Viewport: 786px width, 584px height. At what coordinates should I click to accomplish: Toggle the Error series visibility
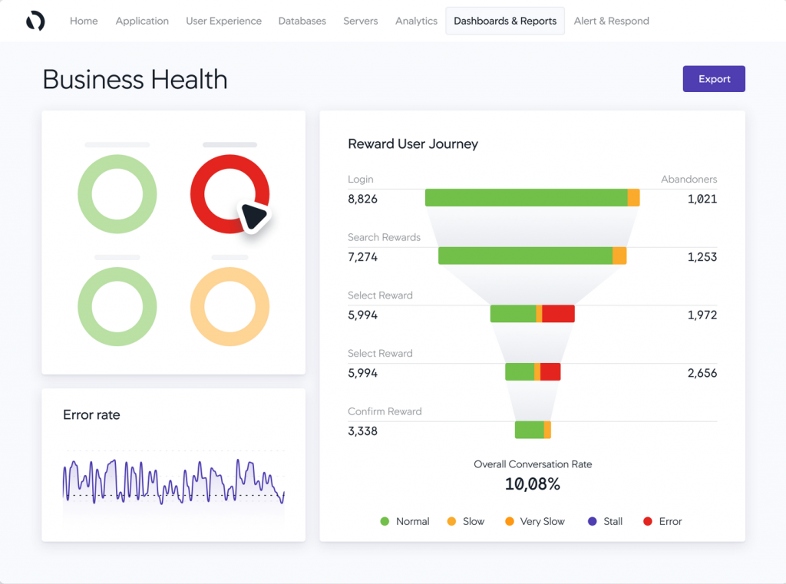pos(662,521)
